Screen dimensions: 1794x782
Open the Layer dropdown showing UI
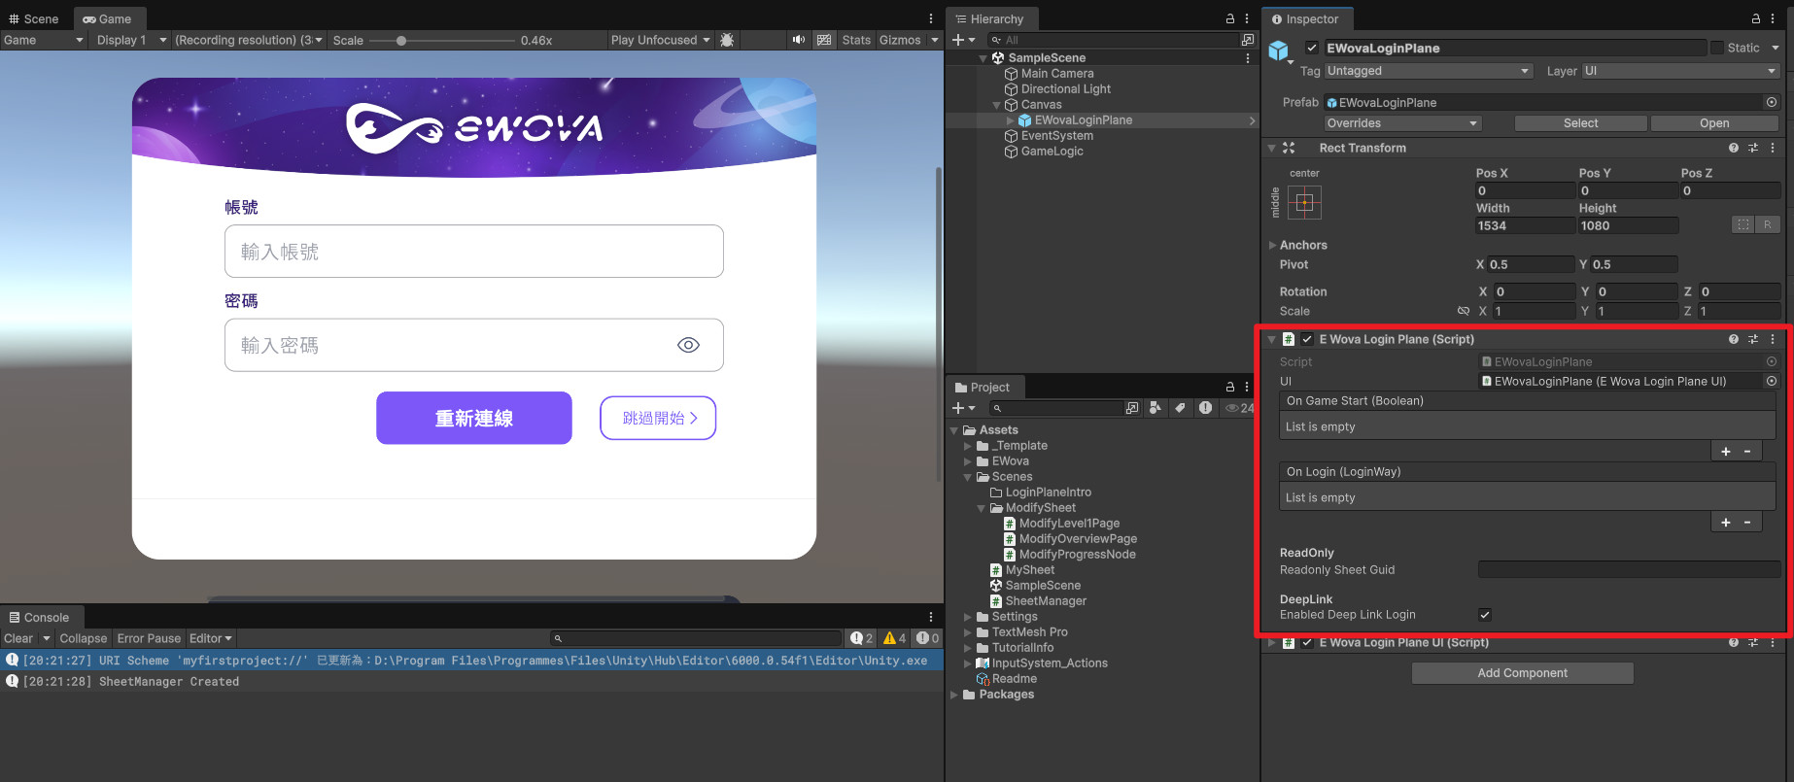coord(1680,71)
